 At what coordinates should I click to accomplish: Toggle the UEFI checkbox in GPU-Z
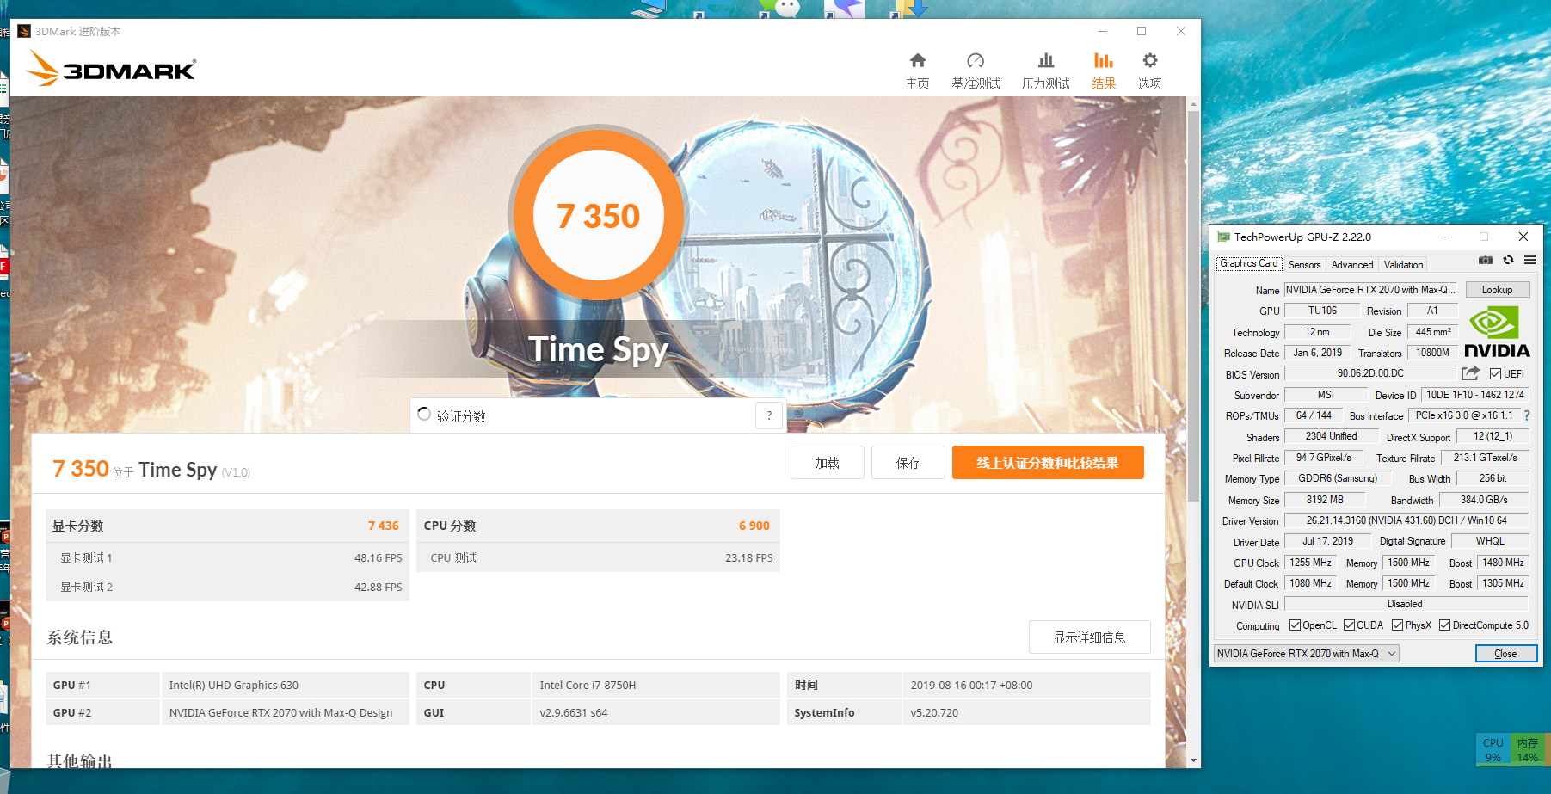pos(1496,374)
